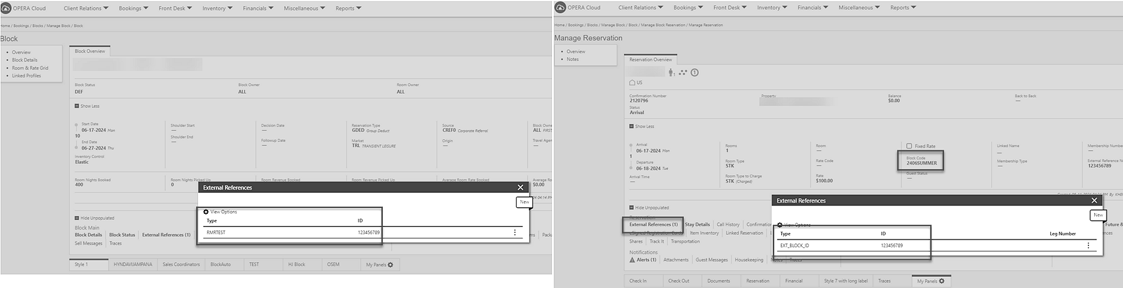This screenshot has height=288, width=1123.
Task: Toggle the Fixed Rate checkbox
Action: 909,146
